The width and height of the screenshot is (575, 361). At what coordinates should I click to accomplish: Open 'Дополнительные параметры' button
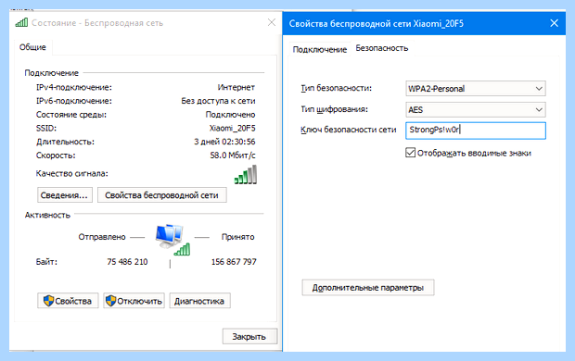tap(368, 287)
